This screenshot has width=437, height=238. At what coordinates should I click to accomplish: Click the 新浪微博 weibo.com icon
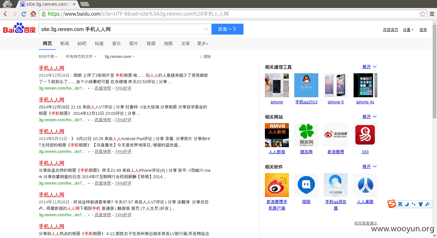(x=336, y=135)
